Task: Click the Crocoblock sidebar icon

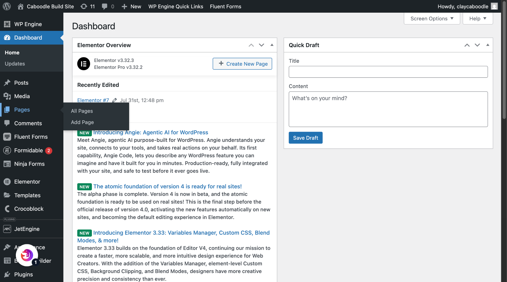Action: (7, 209)
